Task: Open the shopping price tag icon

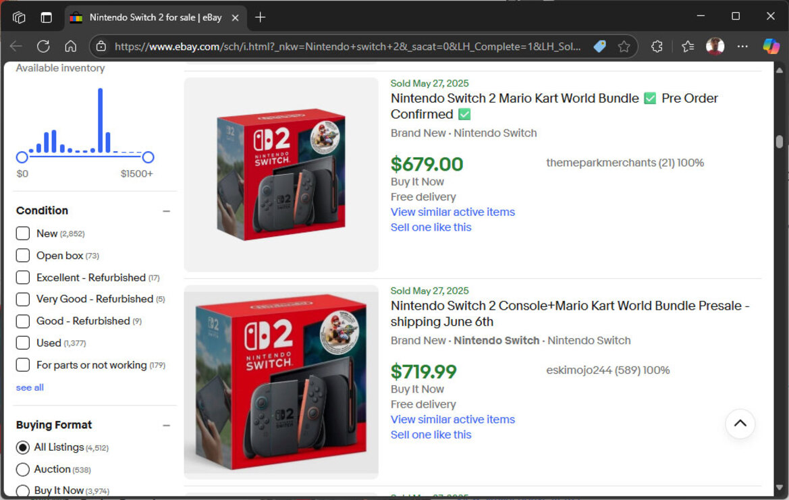Action: click(599, 47)
